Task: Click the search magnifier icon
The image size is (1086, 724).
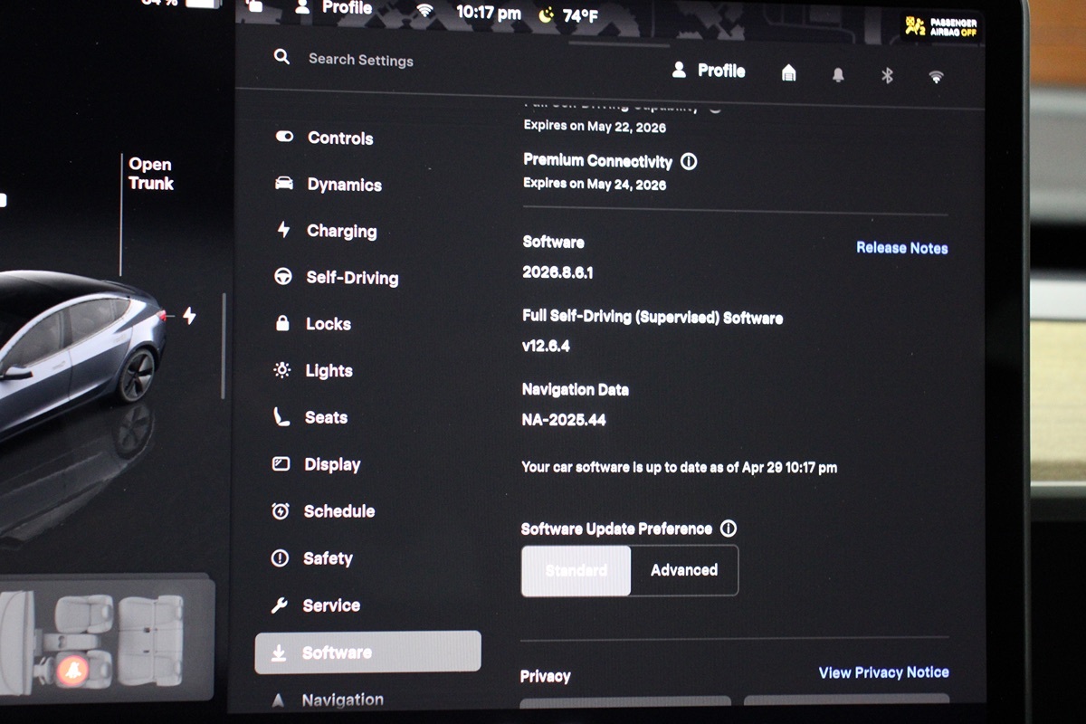Action: pos(282,57)
